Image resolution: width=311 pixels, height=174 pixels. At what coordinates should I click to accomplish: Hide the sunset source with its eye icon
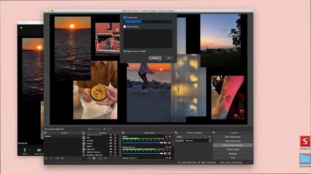(x=111, y=141)
